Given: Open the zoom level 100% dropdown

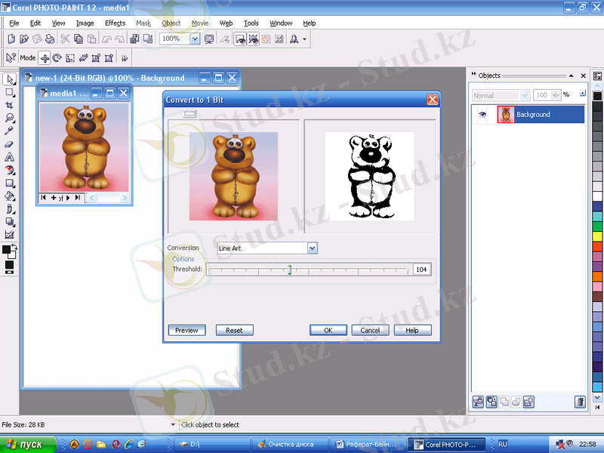Looking at the screenshot, I should [194, 39].
